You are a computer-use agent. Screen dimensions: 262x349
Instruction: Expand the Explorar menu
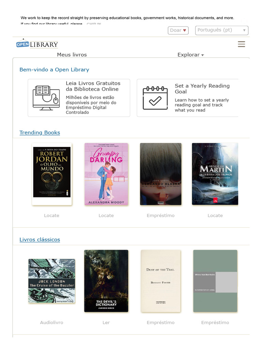pyautogui.click(x=190, y=55)
